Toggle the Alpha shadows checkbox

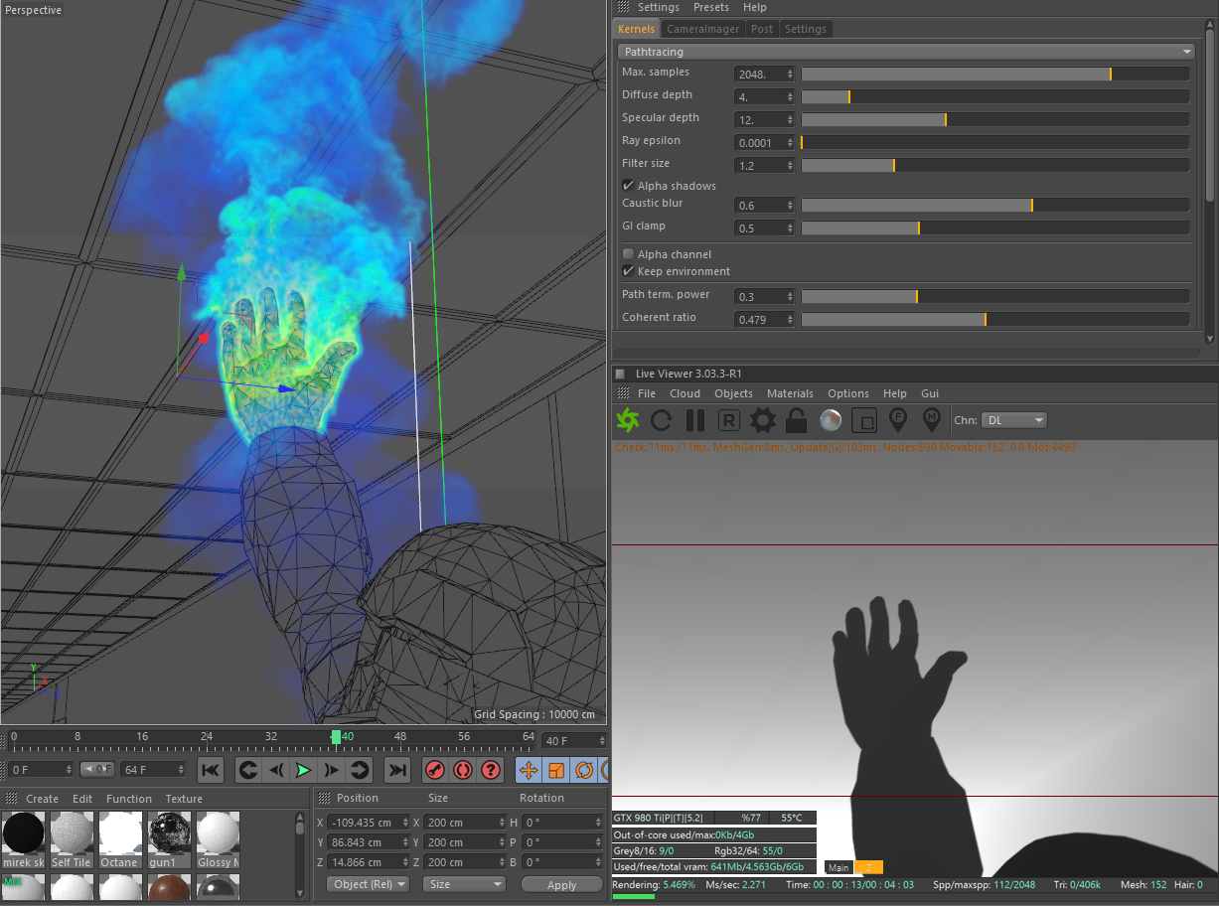click(628, 186)
